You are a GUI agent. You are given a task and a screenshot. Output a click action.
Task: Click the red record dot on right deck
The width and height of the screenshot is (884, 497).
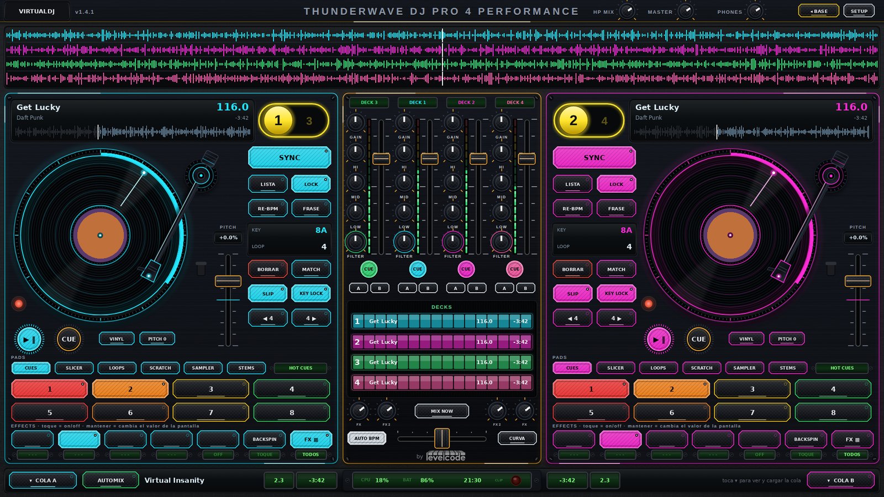pos(649,303)
